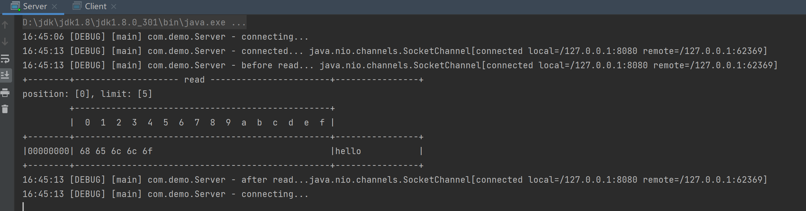Click the hex bytes '68 65 6c 6c 6f'

pyautogui.click(x=116, y=151)
